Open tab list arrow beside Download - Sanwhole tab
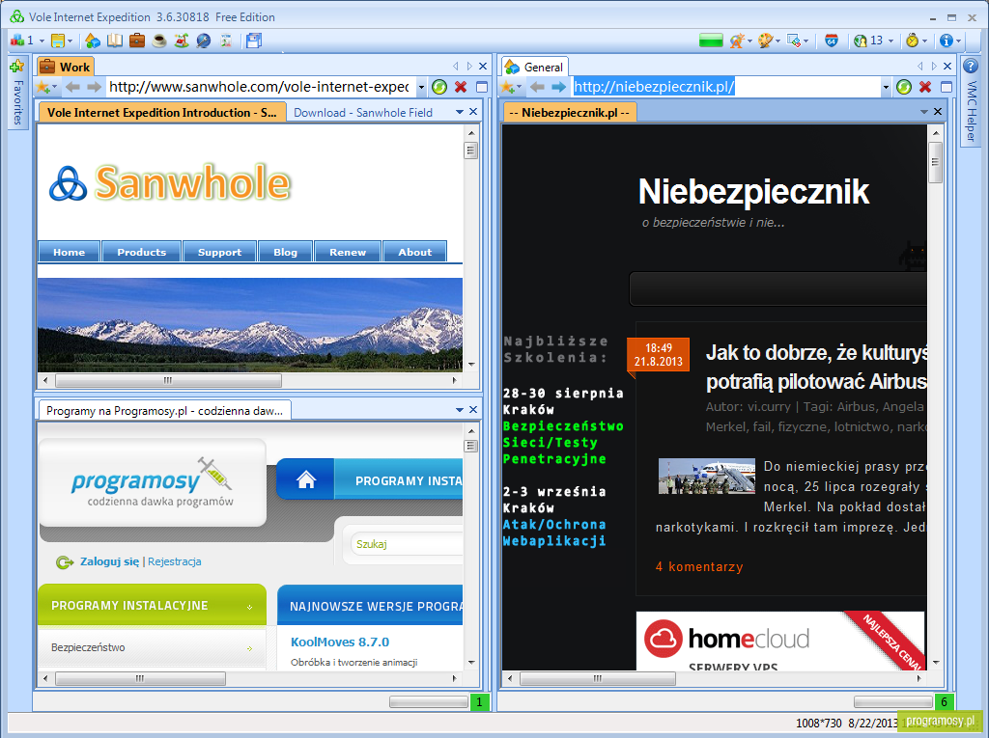Viewport: 989px width, 738px height. click(459, 112)
